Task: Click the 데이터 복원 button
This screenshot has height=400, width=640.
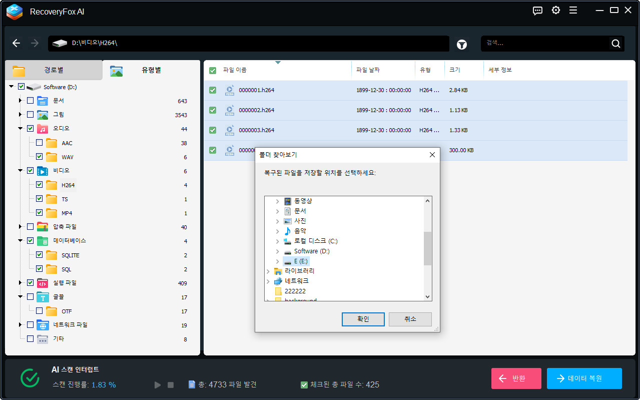Action: click(584, 378)
